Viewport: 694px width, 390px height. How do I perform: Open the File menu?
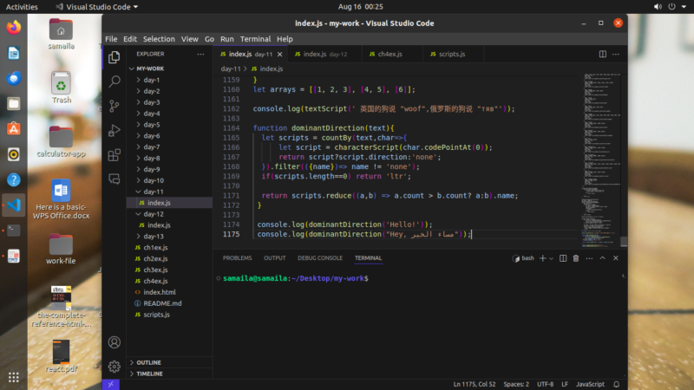click(111, 39)
